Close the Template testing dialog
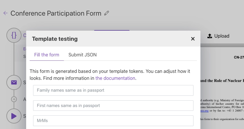Image resolution: width=244 pixels, height=129 pixels. point(193,39)
